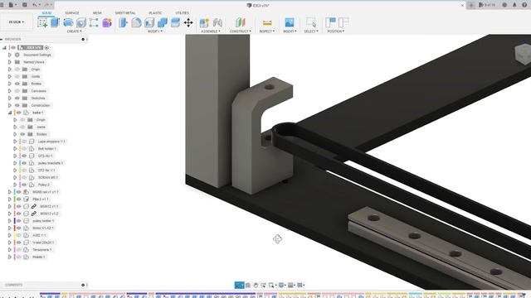Toggle visibility of Tensioners component
The height and width of the screenshot is (298, 531).
18,249
